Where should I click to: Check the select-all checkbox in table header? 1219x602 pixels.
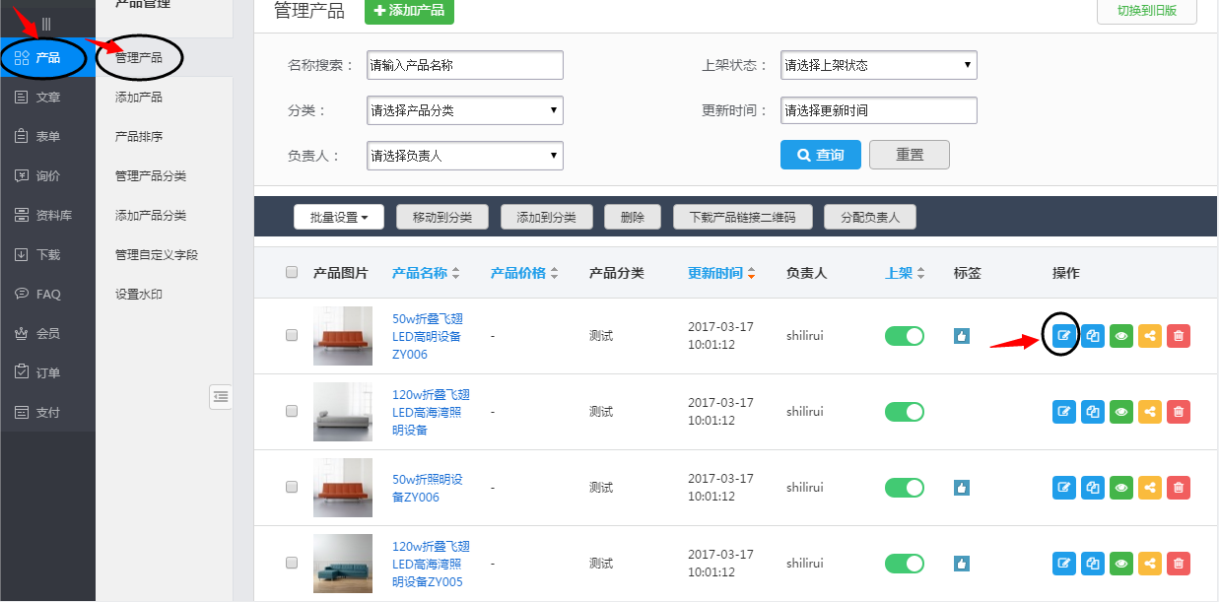[x=292, y=273]
